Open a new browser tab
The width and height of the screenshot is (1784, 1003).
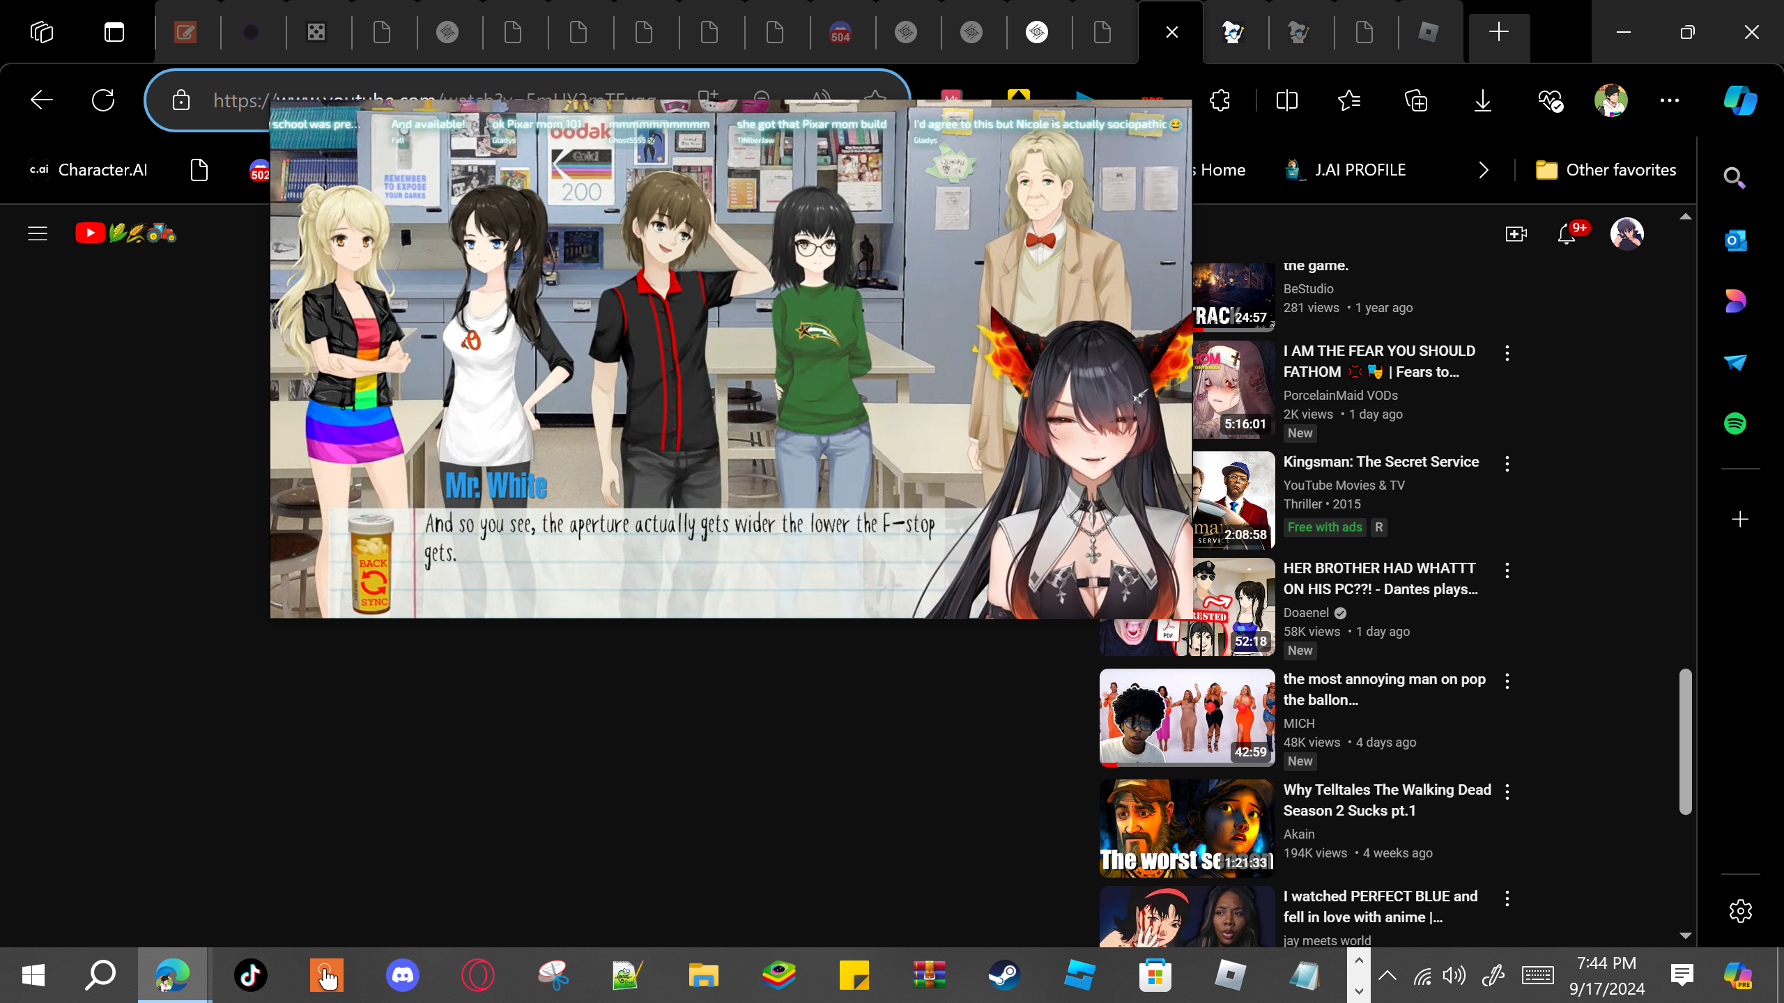click(1498, 32)
